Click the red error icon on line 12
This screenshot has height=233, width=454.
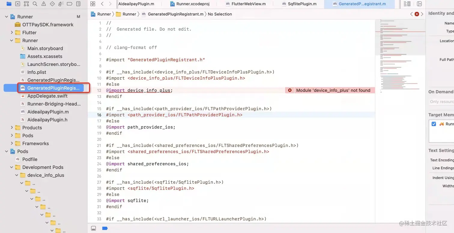[x=290, y=90]
